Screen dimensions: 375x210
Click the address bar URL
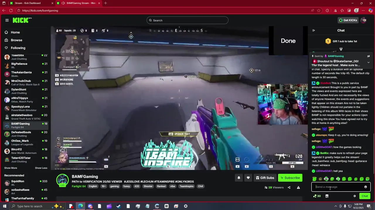40,10
